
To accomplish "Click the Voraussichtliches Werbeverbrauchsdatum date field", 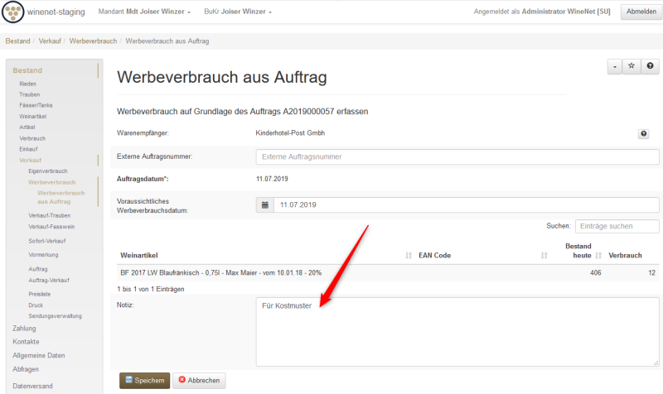I will tap(466, 204).
